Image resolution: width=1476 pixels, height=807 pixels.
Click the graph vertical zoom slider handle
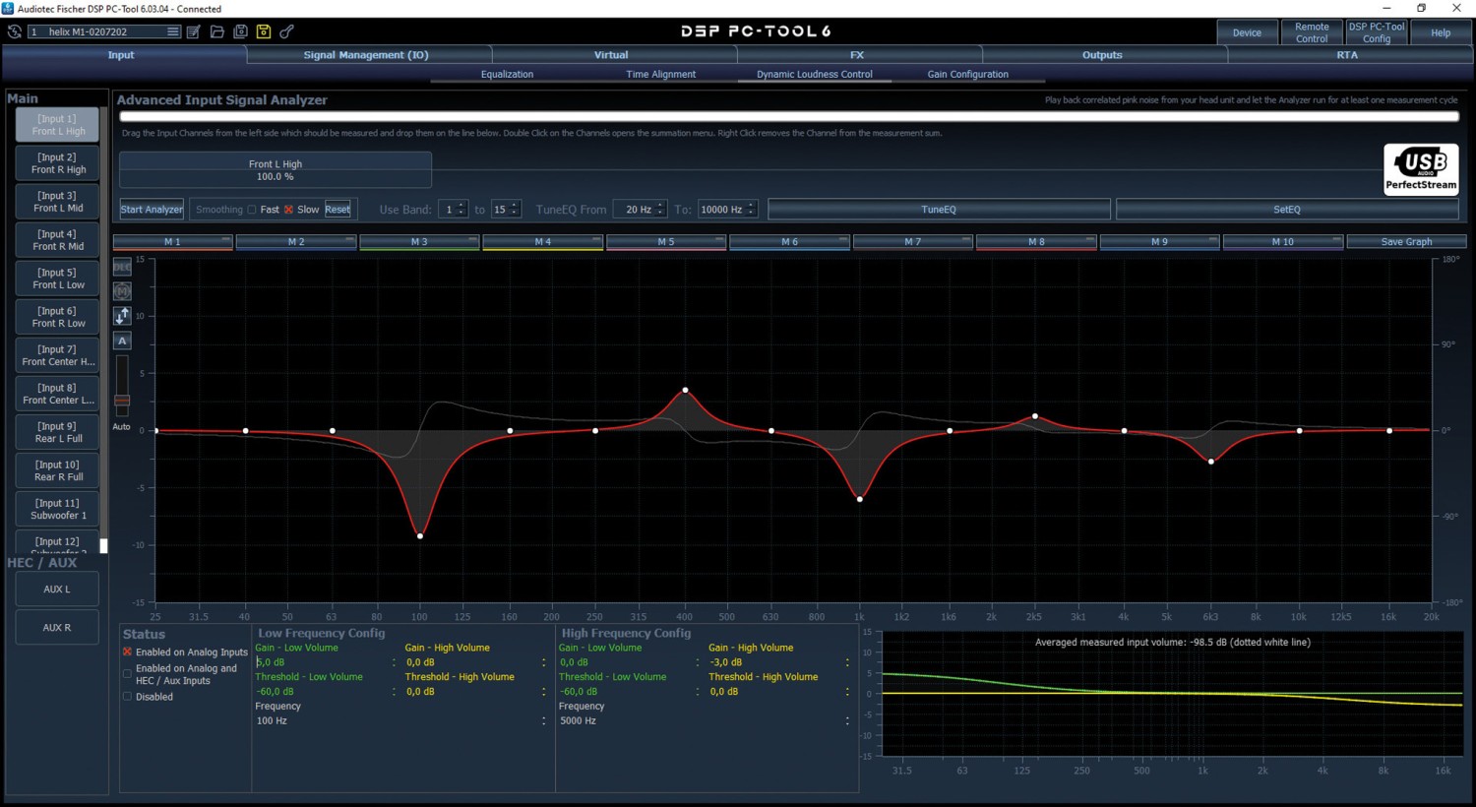tap(122, 401)
